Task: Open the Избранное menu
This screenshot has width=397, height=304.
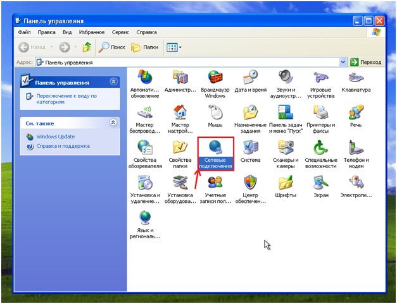Action: [92, 32]
